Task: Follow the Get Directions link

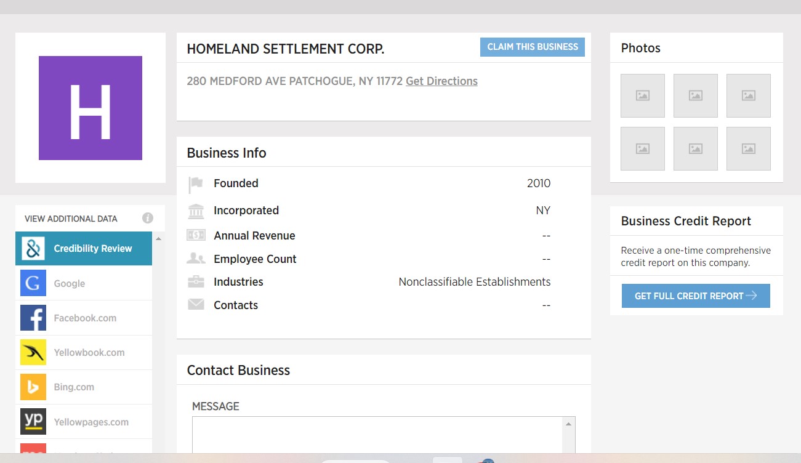Action: coord(441,81)
